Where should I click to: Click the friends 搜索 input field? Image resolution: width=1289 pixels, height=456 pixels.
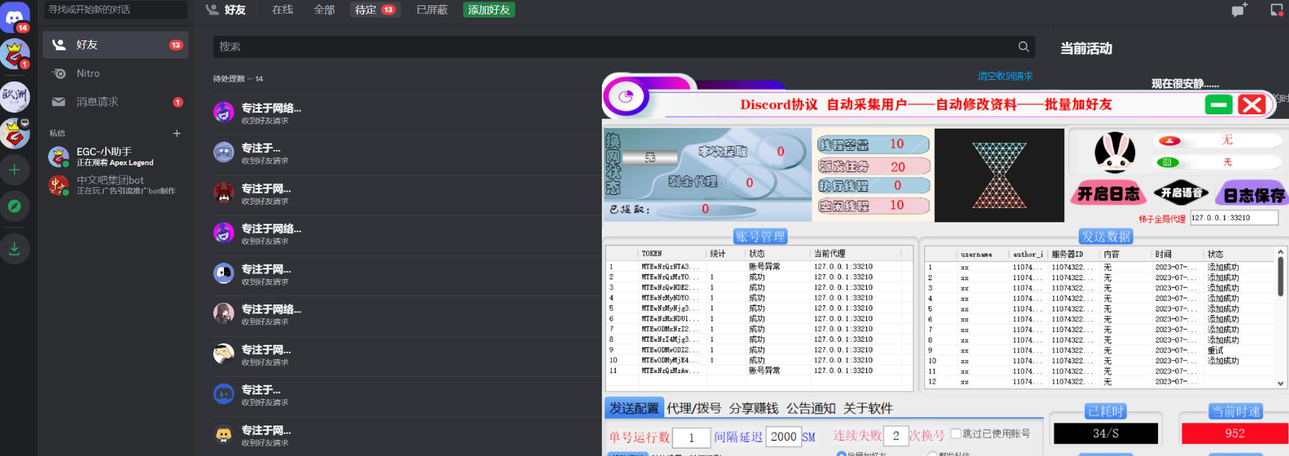(x=623, y=46)
